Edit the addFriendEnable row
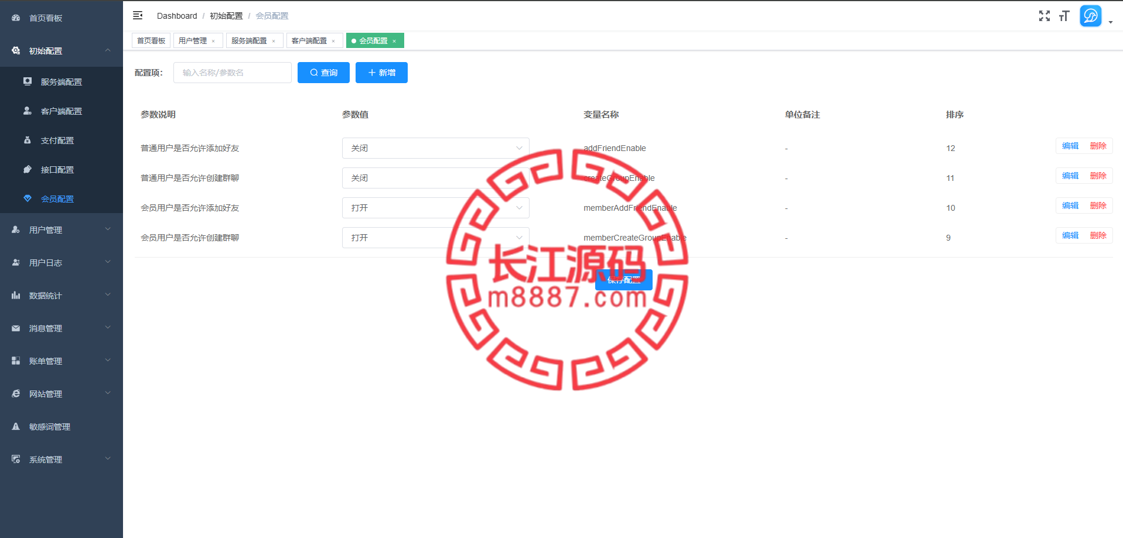 point(1070,146)
